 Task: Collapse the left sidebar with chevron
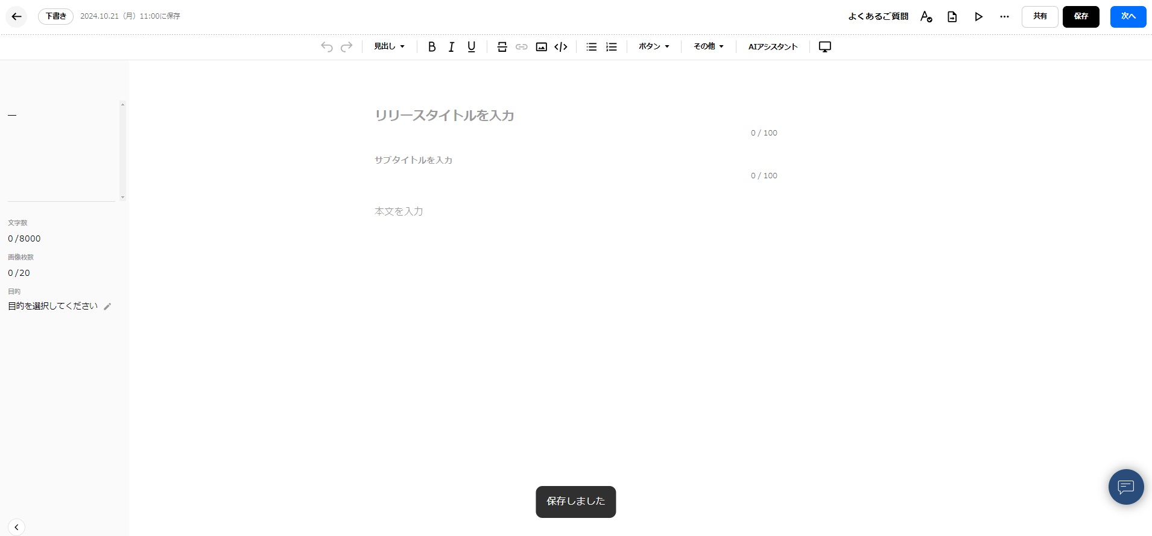pyautogui.click(x=16, y=528)
